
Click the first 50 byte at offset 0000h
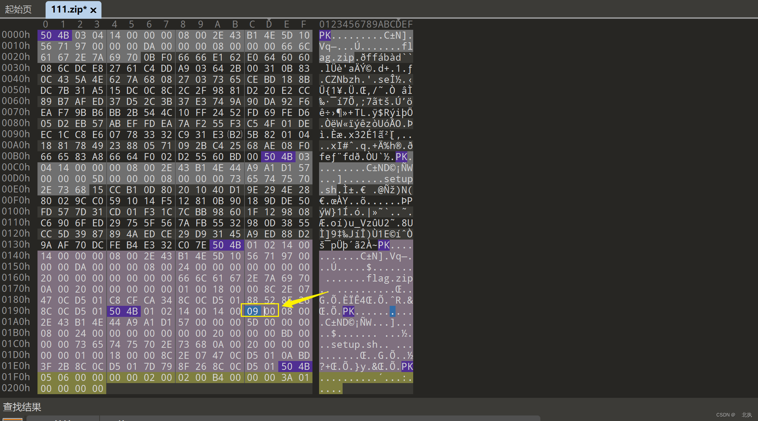tap(46, 35)
